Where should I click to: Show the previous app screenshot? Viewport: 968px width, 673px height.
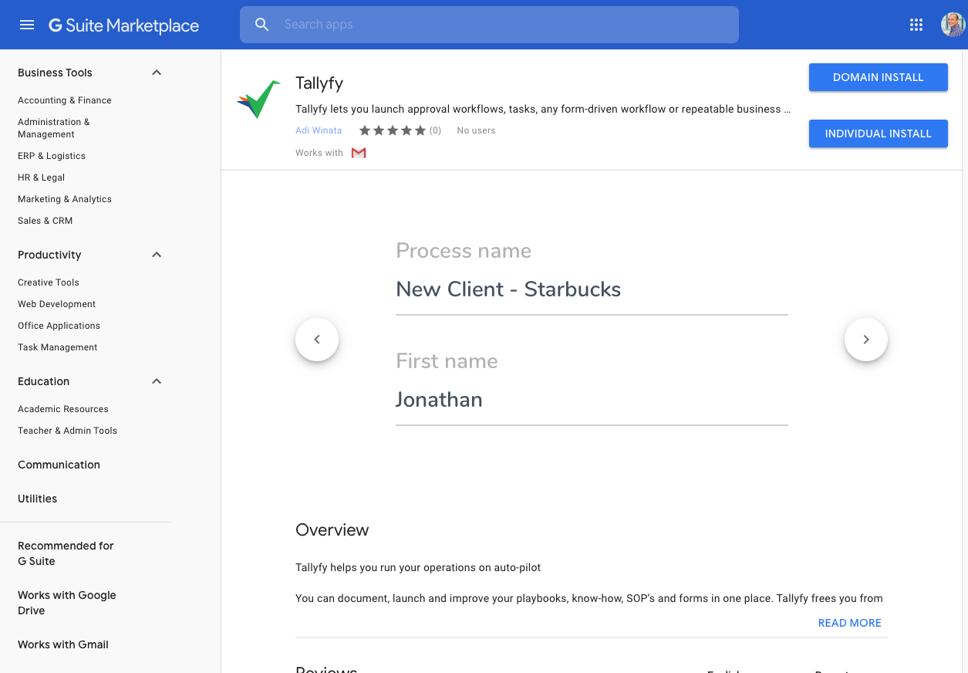pos(316,339)
